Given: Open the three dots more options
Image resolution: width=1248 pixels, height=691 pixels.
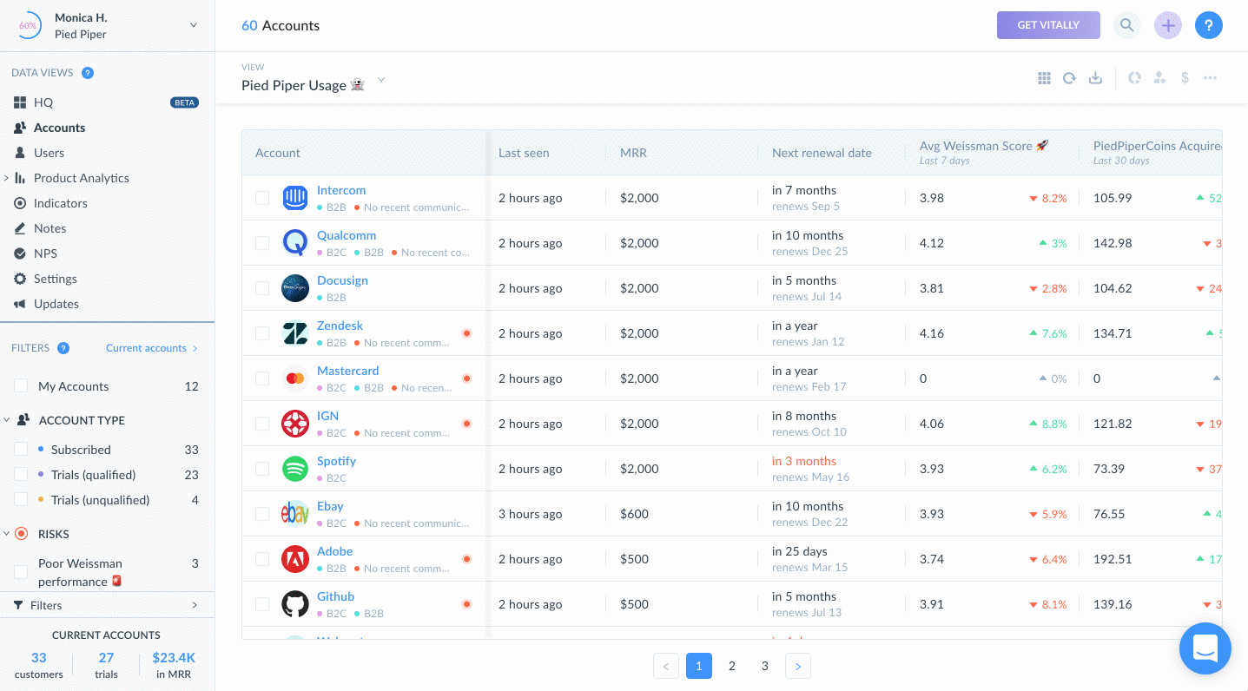Looking at the screenshot, I should [1210, 78].
